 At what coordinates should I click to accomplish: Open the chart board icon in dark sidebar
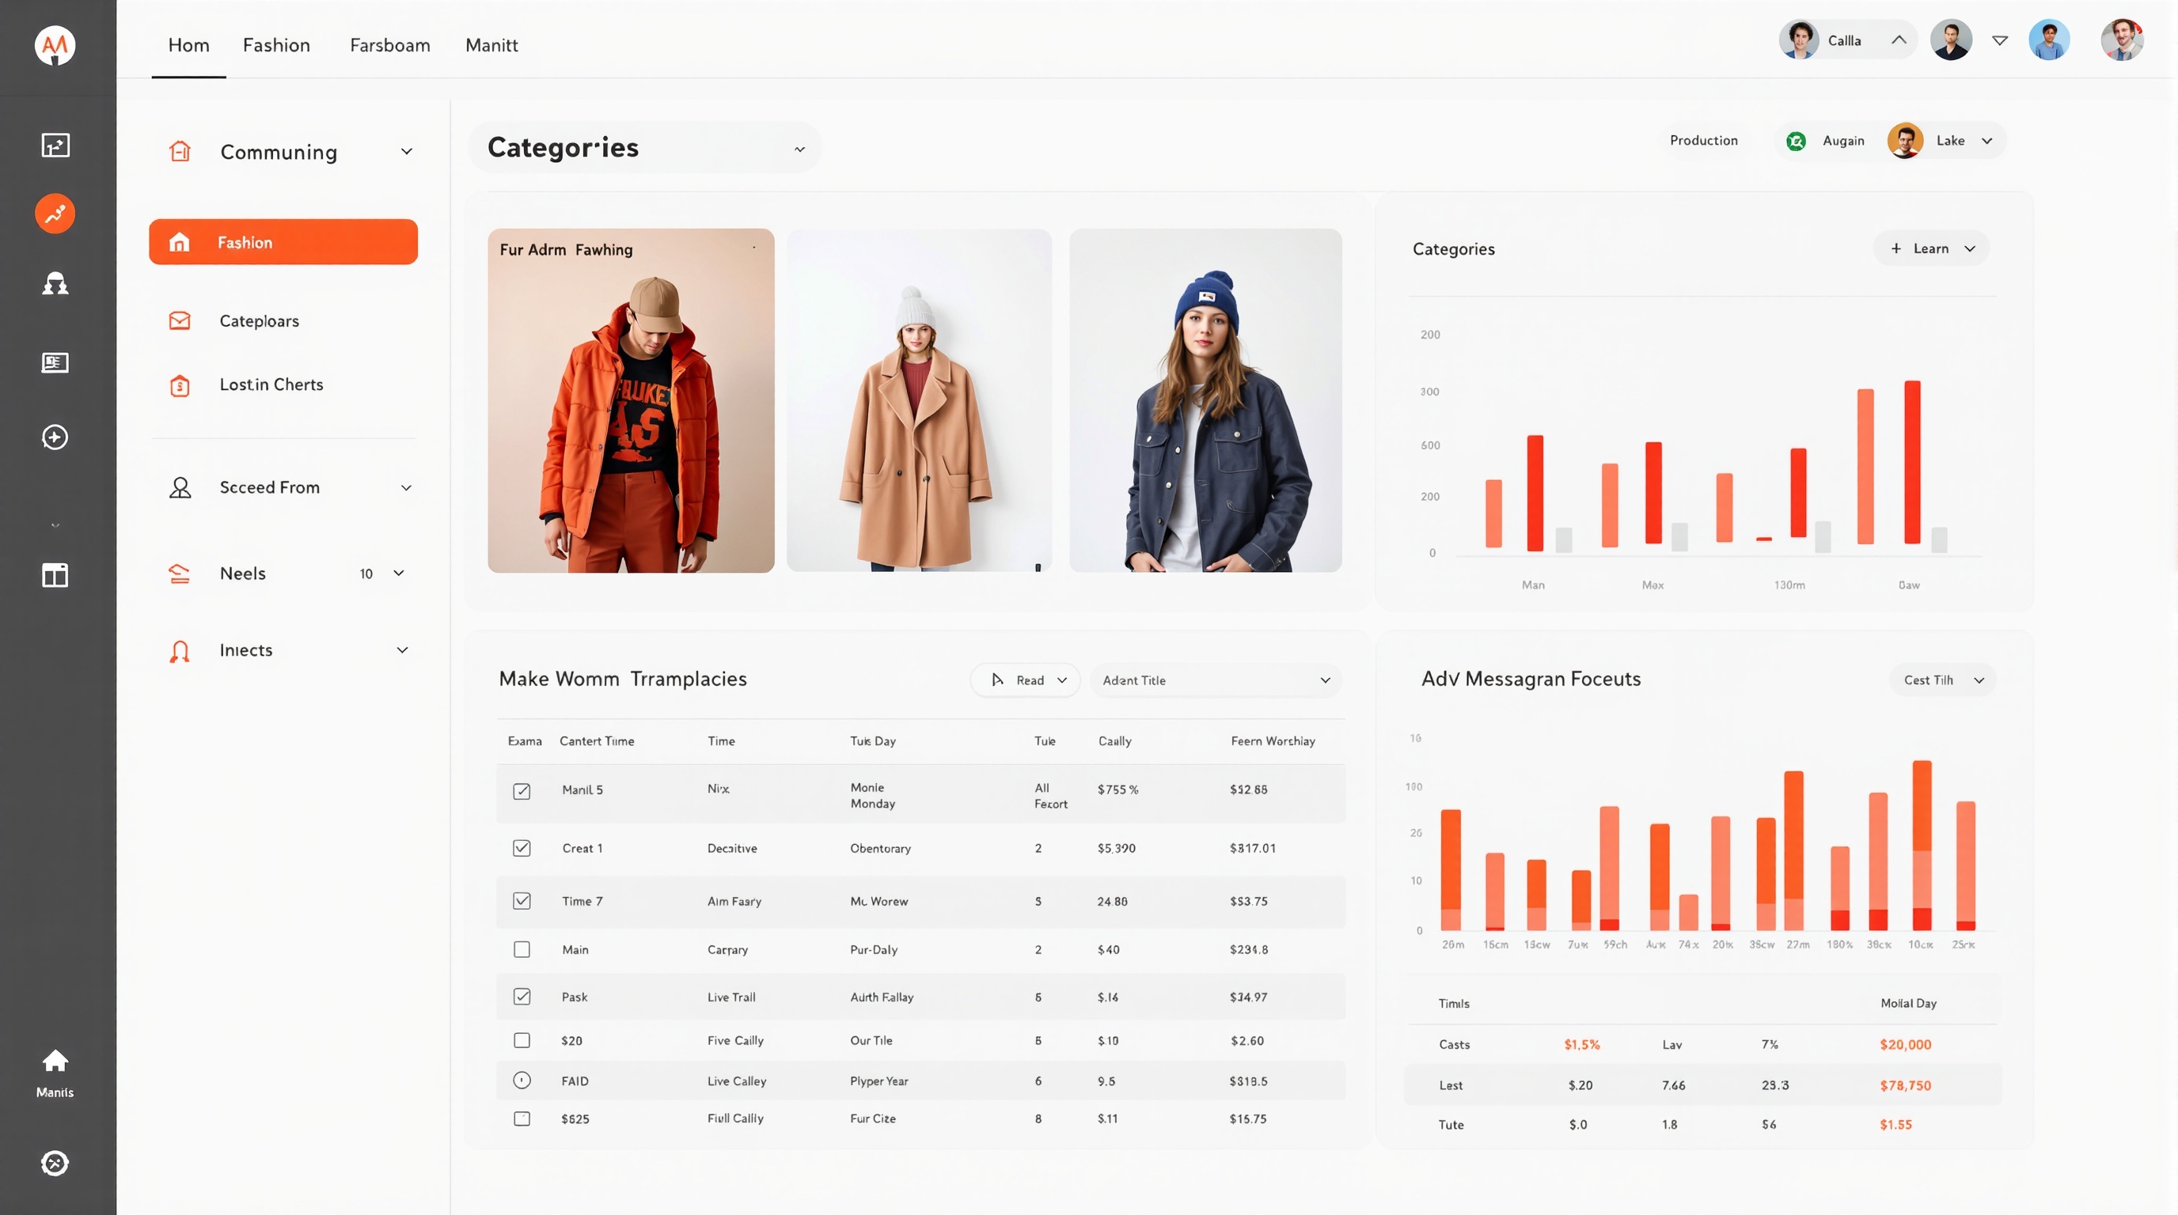55,146
